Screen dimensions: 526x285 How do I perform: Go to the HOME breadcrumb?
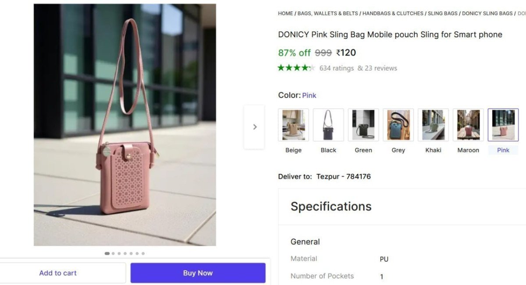(x=284, y=13)
